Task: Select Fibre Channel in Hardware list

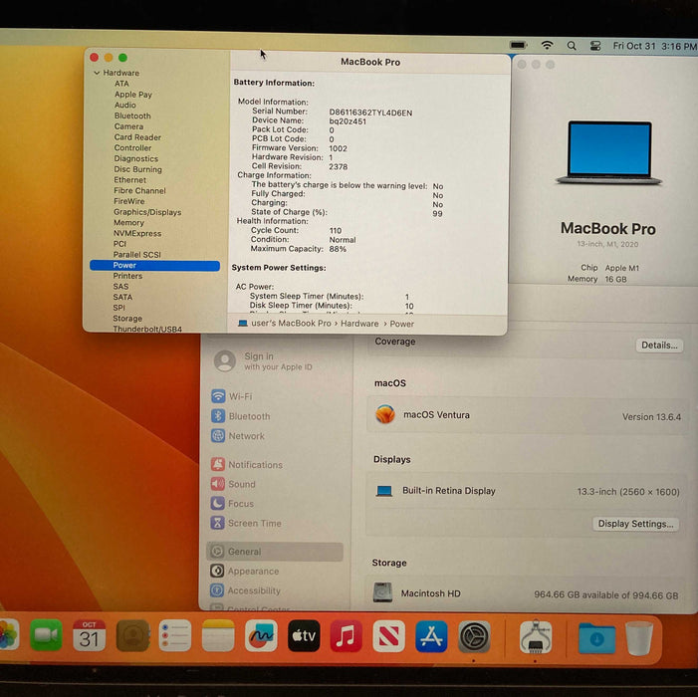Action: pos(139,190)
